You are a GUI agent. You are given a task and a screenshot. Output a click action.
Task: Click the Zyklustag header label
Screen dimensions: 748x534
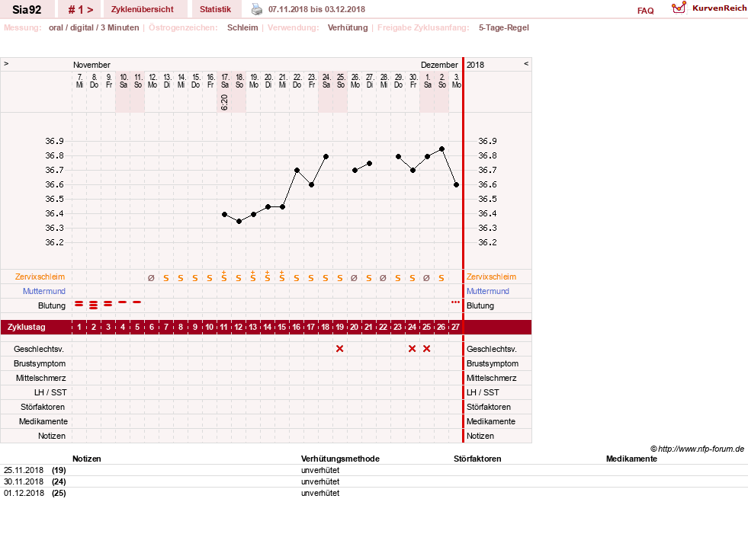click(26, 327)
